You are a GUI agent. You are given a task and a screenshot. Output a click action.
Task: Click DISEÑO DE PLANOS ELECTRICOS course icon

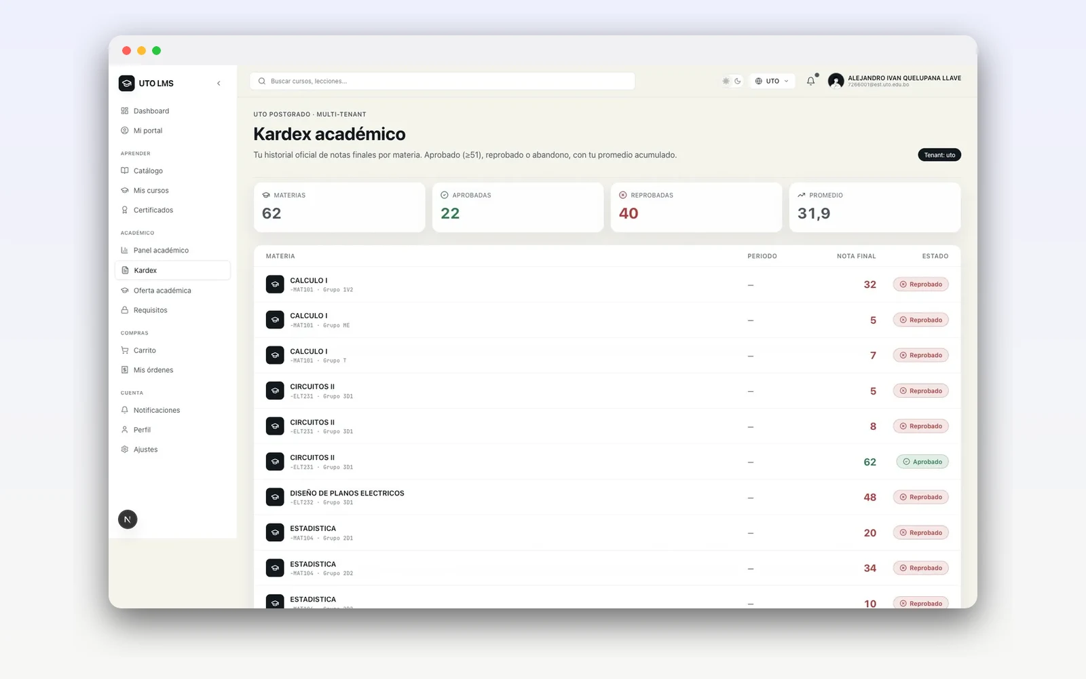pyautogui.click(x=275, y=497)
